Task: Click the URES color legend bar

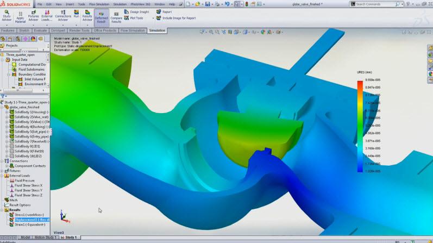Action: (360, 126)
